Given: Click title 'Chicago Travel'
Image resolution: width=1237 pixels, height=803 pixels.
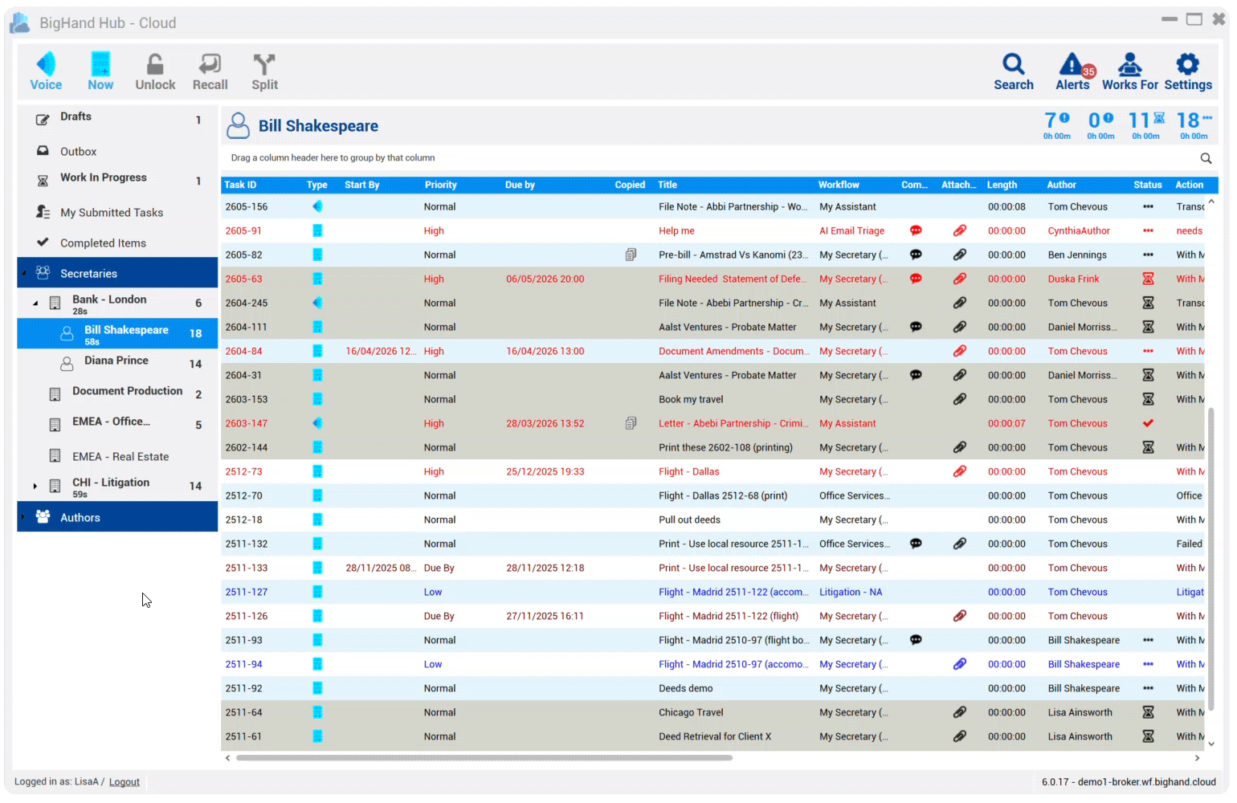Looking at the screenshot, I should 691,712.
